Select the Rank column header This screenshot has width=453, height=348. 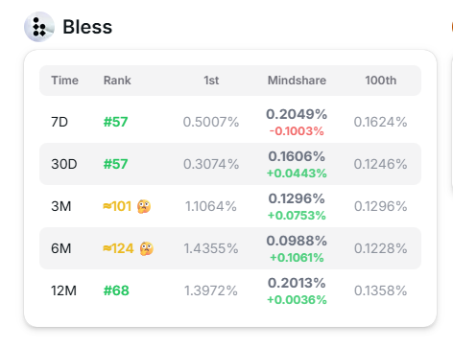(x=117, y=81)
